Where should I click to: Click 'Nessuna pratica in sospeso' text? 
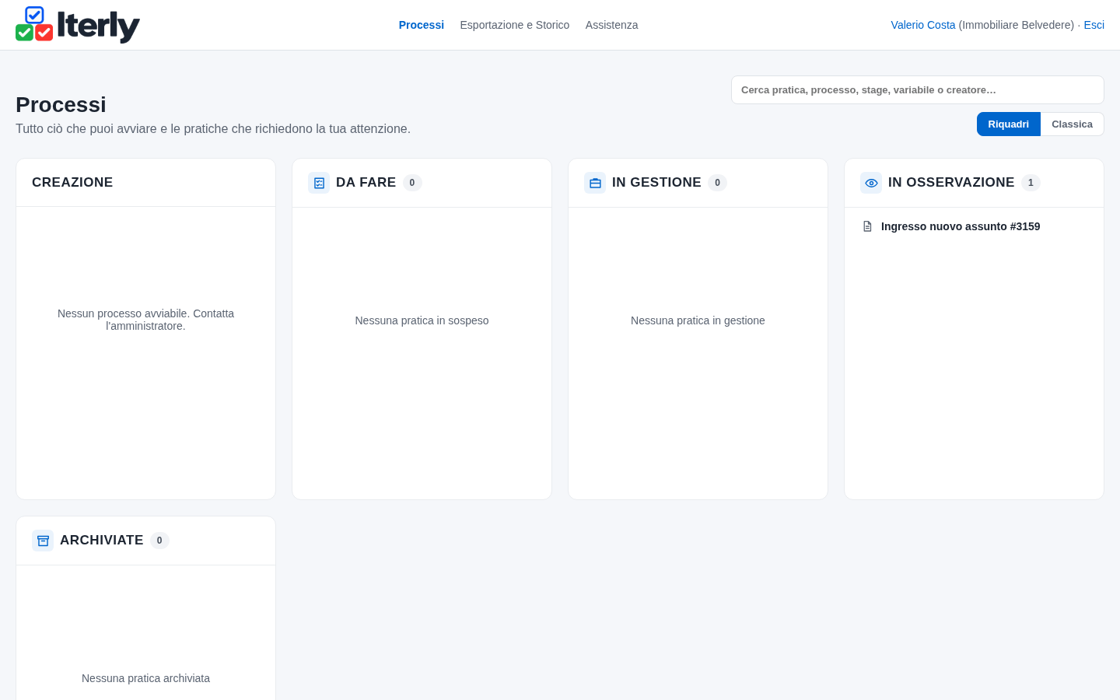coord(422,320)
